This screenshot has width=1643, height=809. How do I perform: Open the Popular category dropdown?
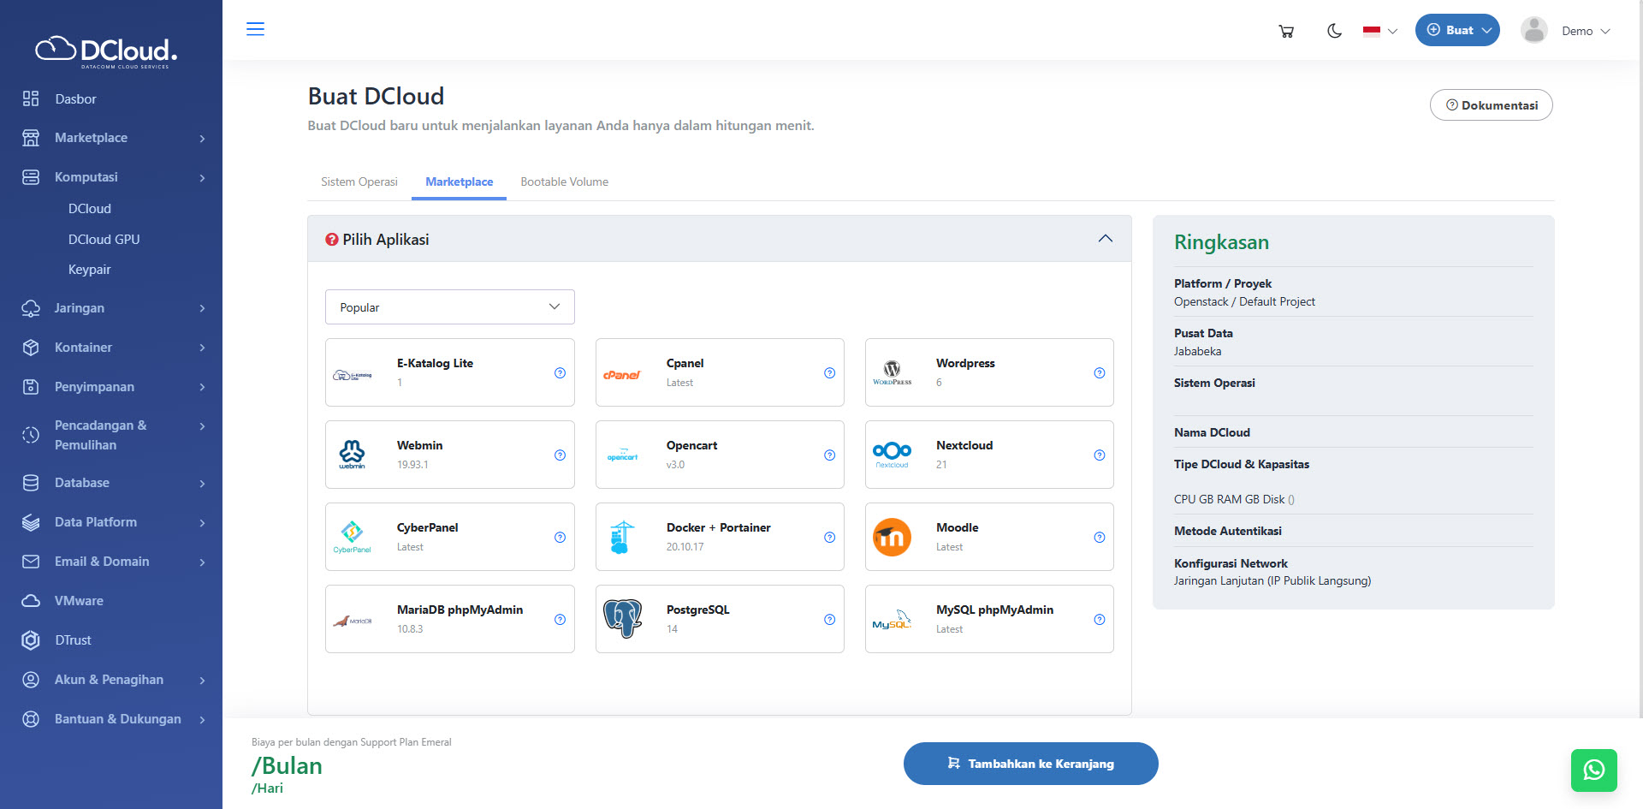coord(449,307)
